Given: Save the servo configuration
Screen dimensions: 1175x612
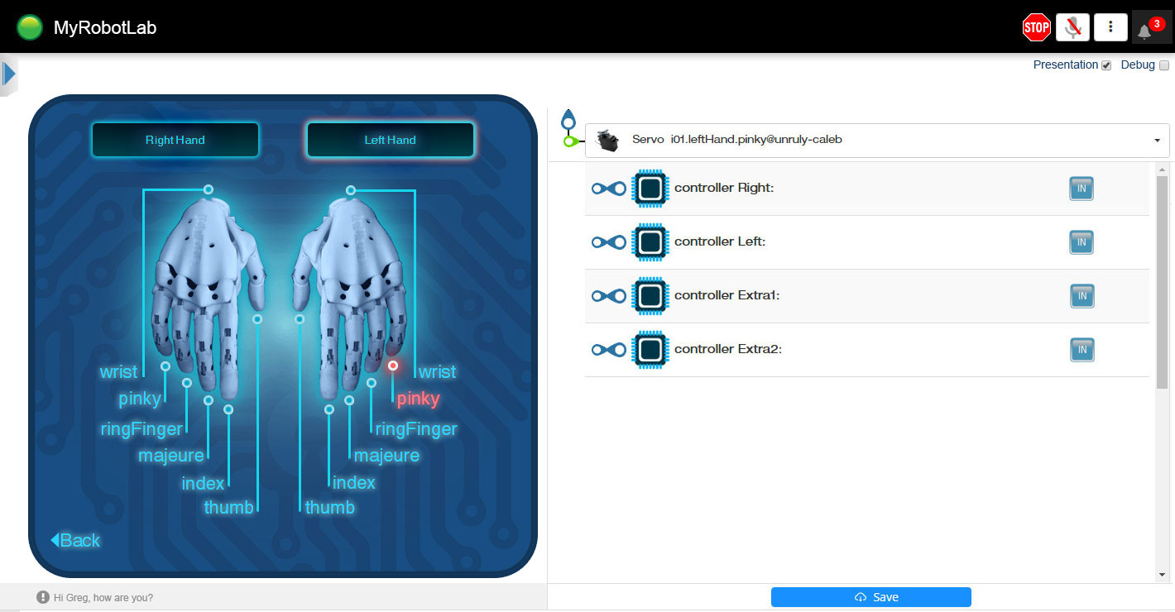Looking at the screenshot, I should click(871, 597).
